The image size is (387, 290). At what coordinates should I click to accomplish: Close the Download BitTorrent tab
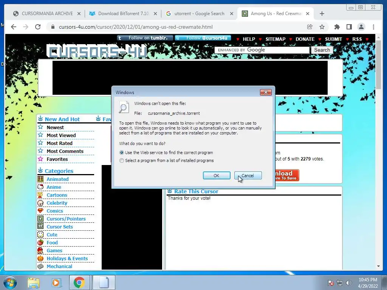coord(155,14)
